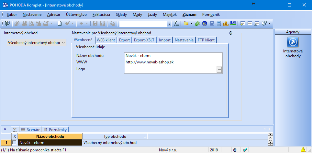Screen dimensions: 312x153
Task: Open the yellow folder toolbar icon
Action: click(x=186, y=24)
